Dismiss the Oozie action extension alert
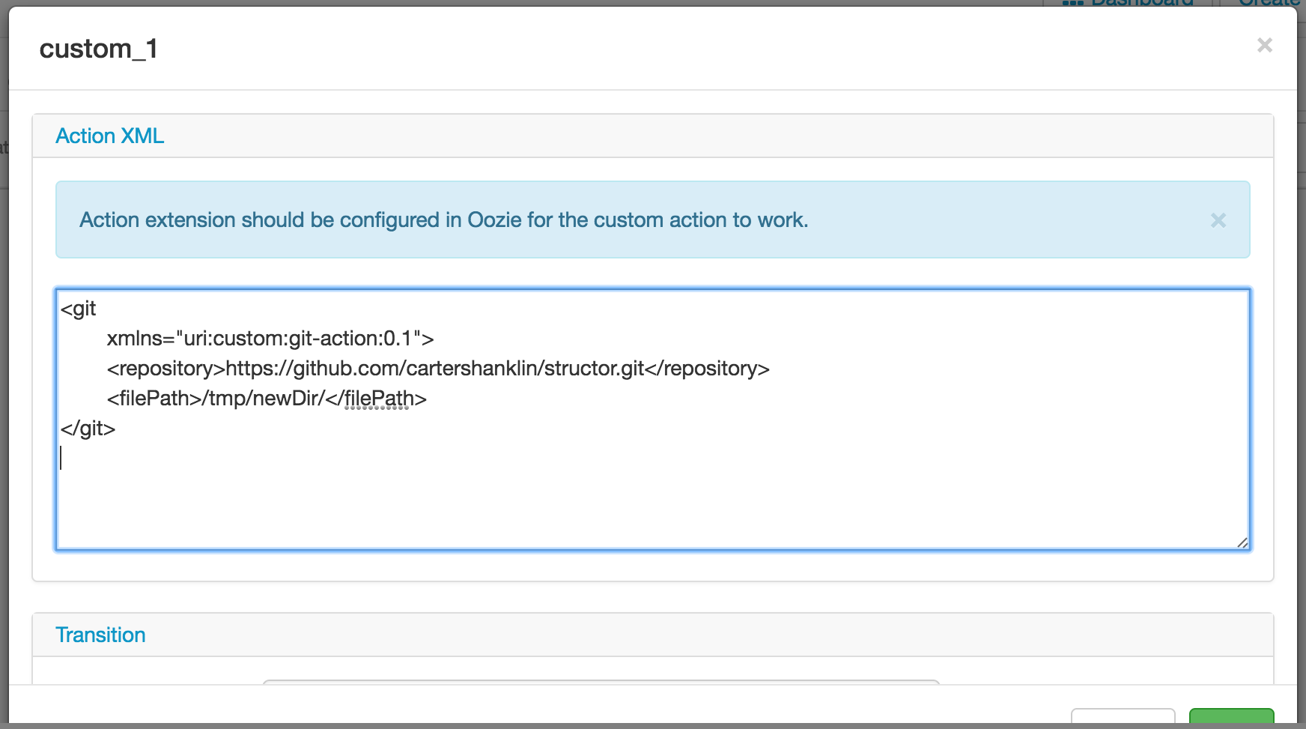 pos(1218,220)
